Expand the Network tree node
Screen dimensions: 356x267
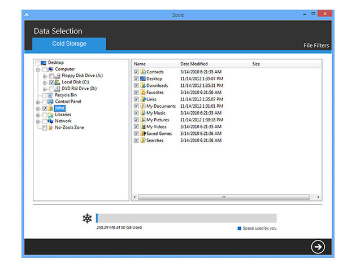pyautogui.click(x=37, y=121)
